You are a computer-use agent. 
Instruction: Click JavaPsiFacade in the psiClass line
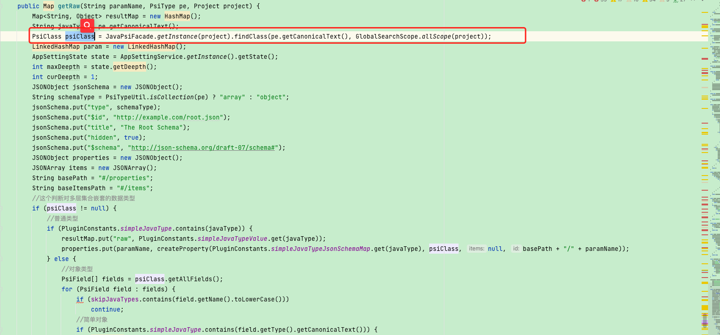[x=130, y=36]
